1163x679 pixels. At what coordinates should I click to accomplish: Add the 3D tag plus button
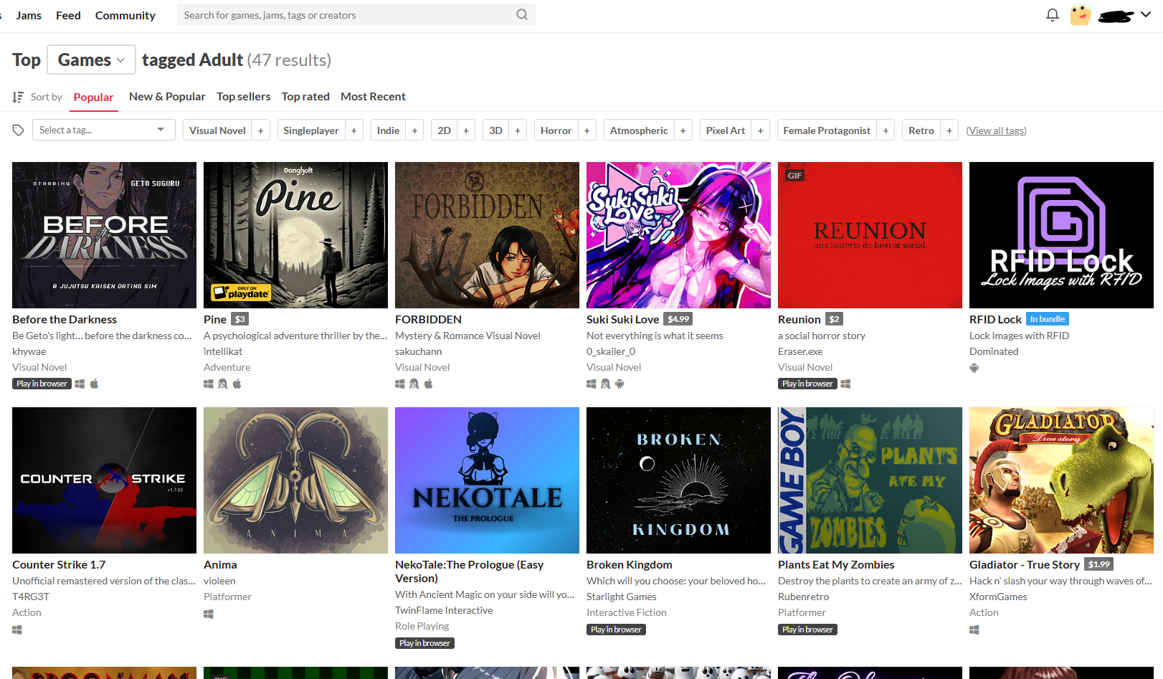518,130
